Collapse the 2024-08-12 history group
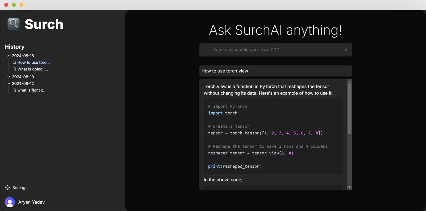 click(9, 83)
